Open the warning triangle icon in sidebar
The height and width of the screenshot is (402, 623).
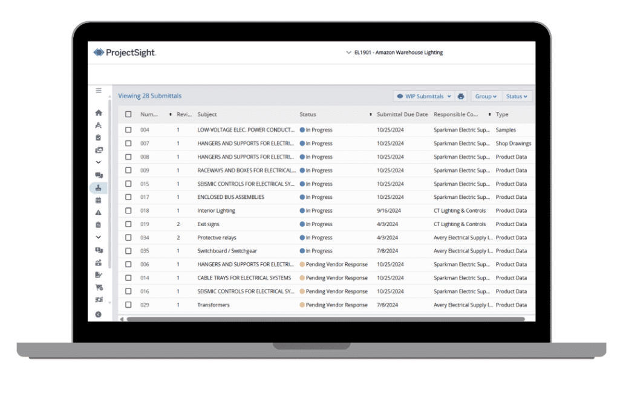99,213
